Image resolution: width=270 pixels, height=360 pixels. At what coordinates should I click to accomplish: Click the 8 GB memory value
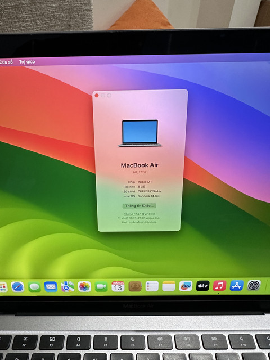(141, 187)
